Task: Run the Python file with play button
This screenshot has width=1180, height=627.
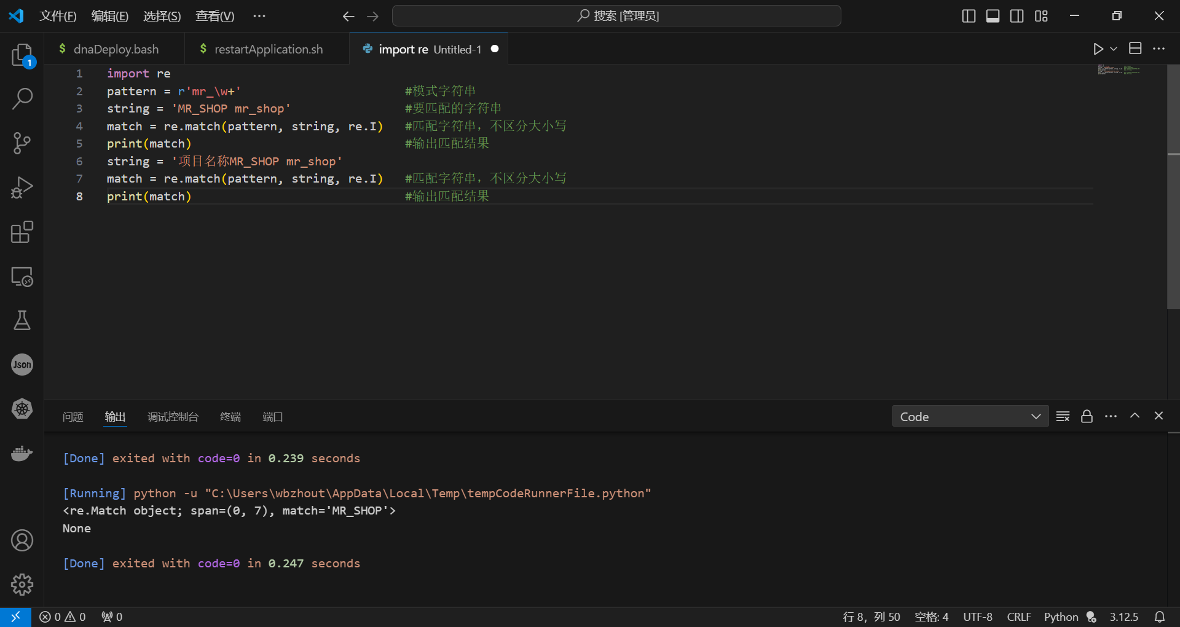Action: tap(1098, 49)
